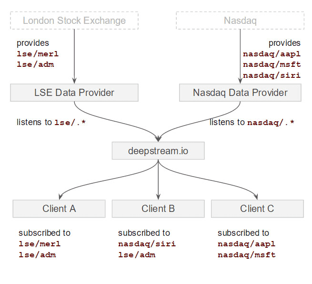The image size is (312, 284).
Task: Click the 'listens to nasdaq/.*' label
Action: pos(252,123)
